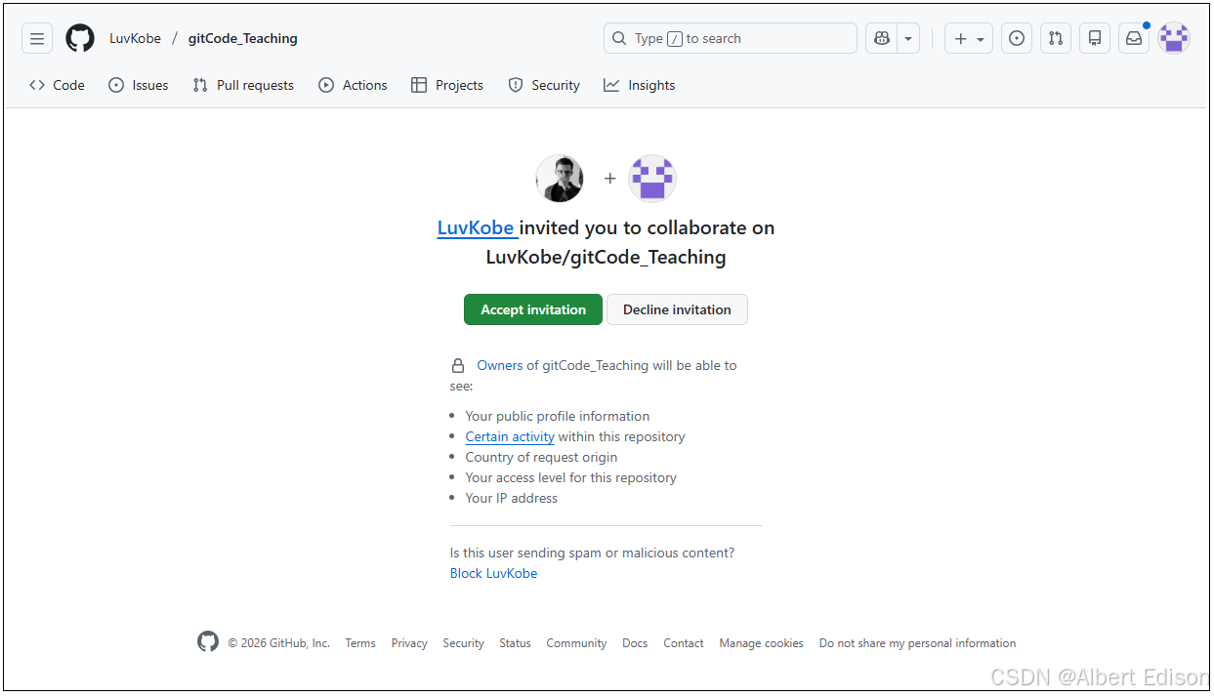
Task: Open user avatar menu in header
Action: click(1174, 39)
